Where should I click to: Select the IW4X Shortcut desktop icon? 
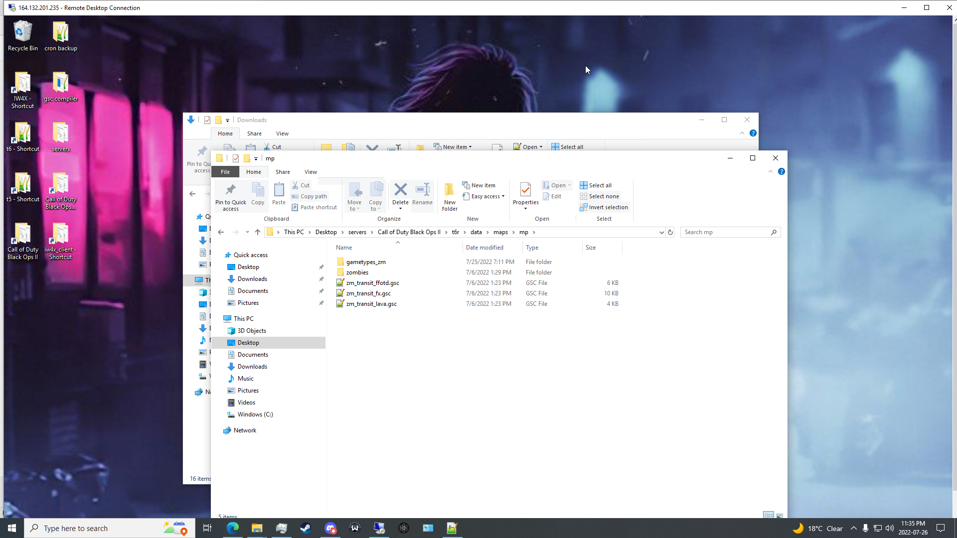22,91
